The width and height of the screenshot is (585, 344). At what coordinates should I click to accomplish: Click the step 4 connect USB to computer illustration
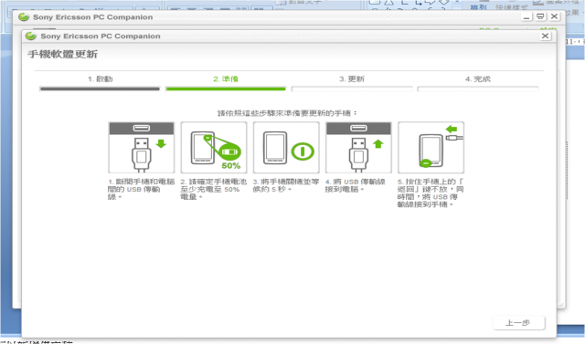coord(358,147)
